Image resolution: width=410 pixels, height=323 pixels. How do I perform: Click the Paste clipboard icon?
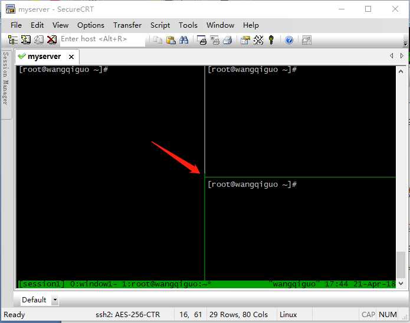[x=170, y=40]
